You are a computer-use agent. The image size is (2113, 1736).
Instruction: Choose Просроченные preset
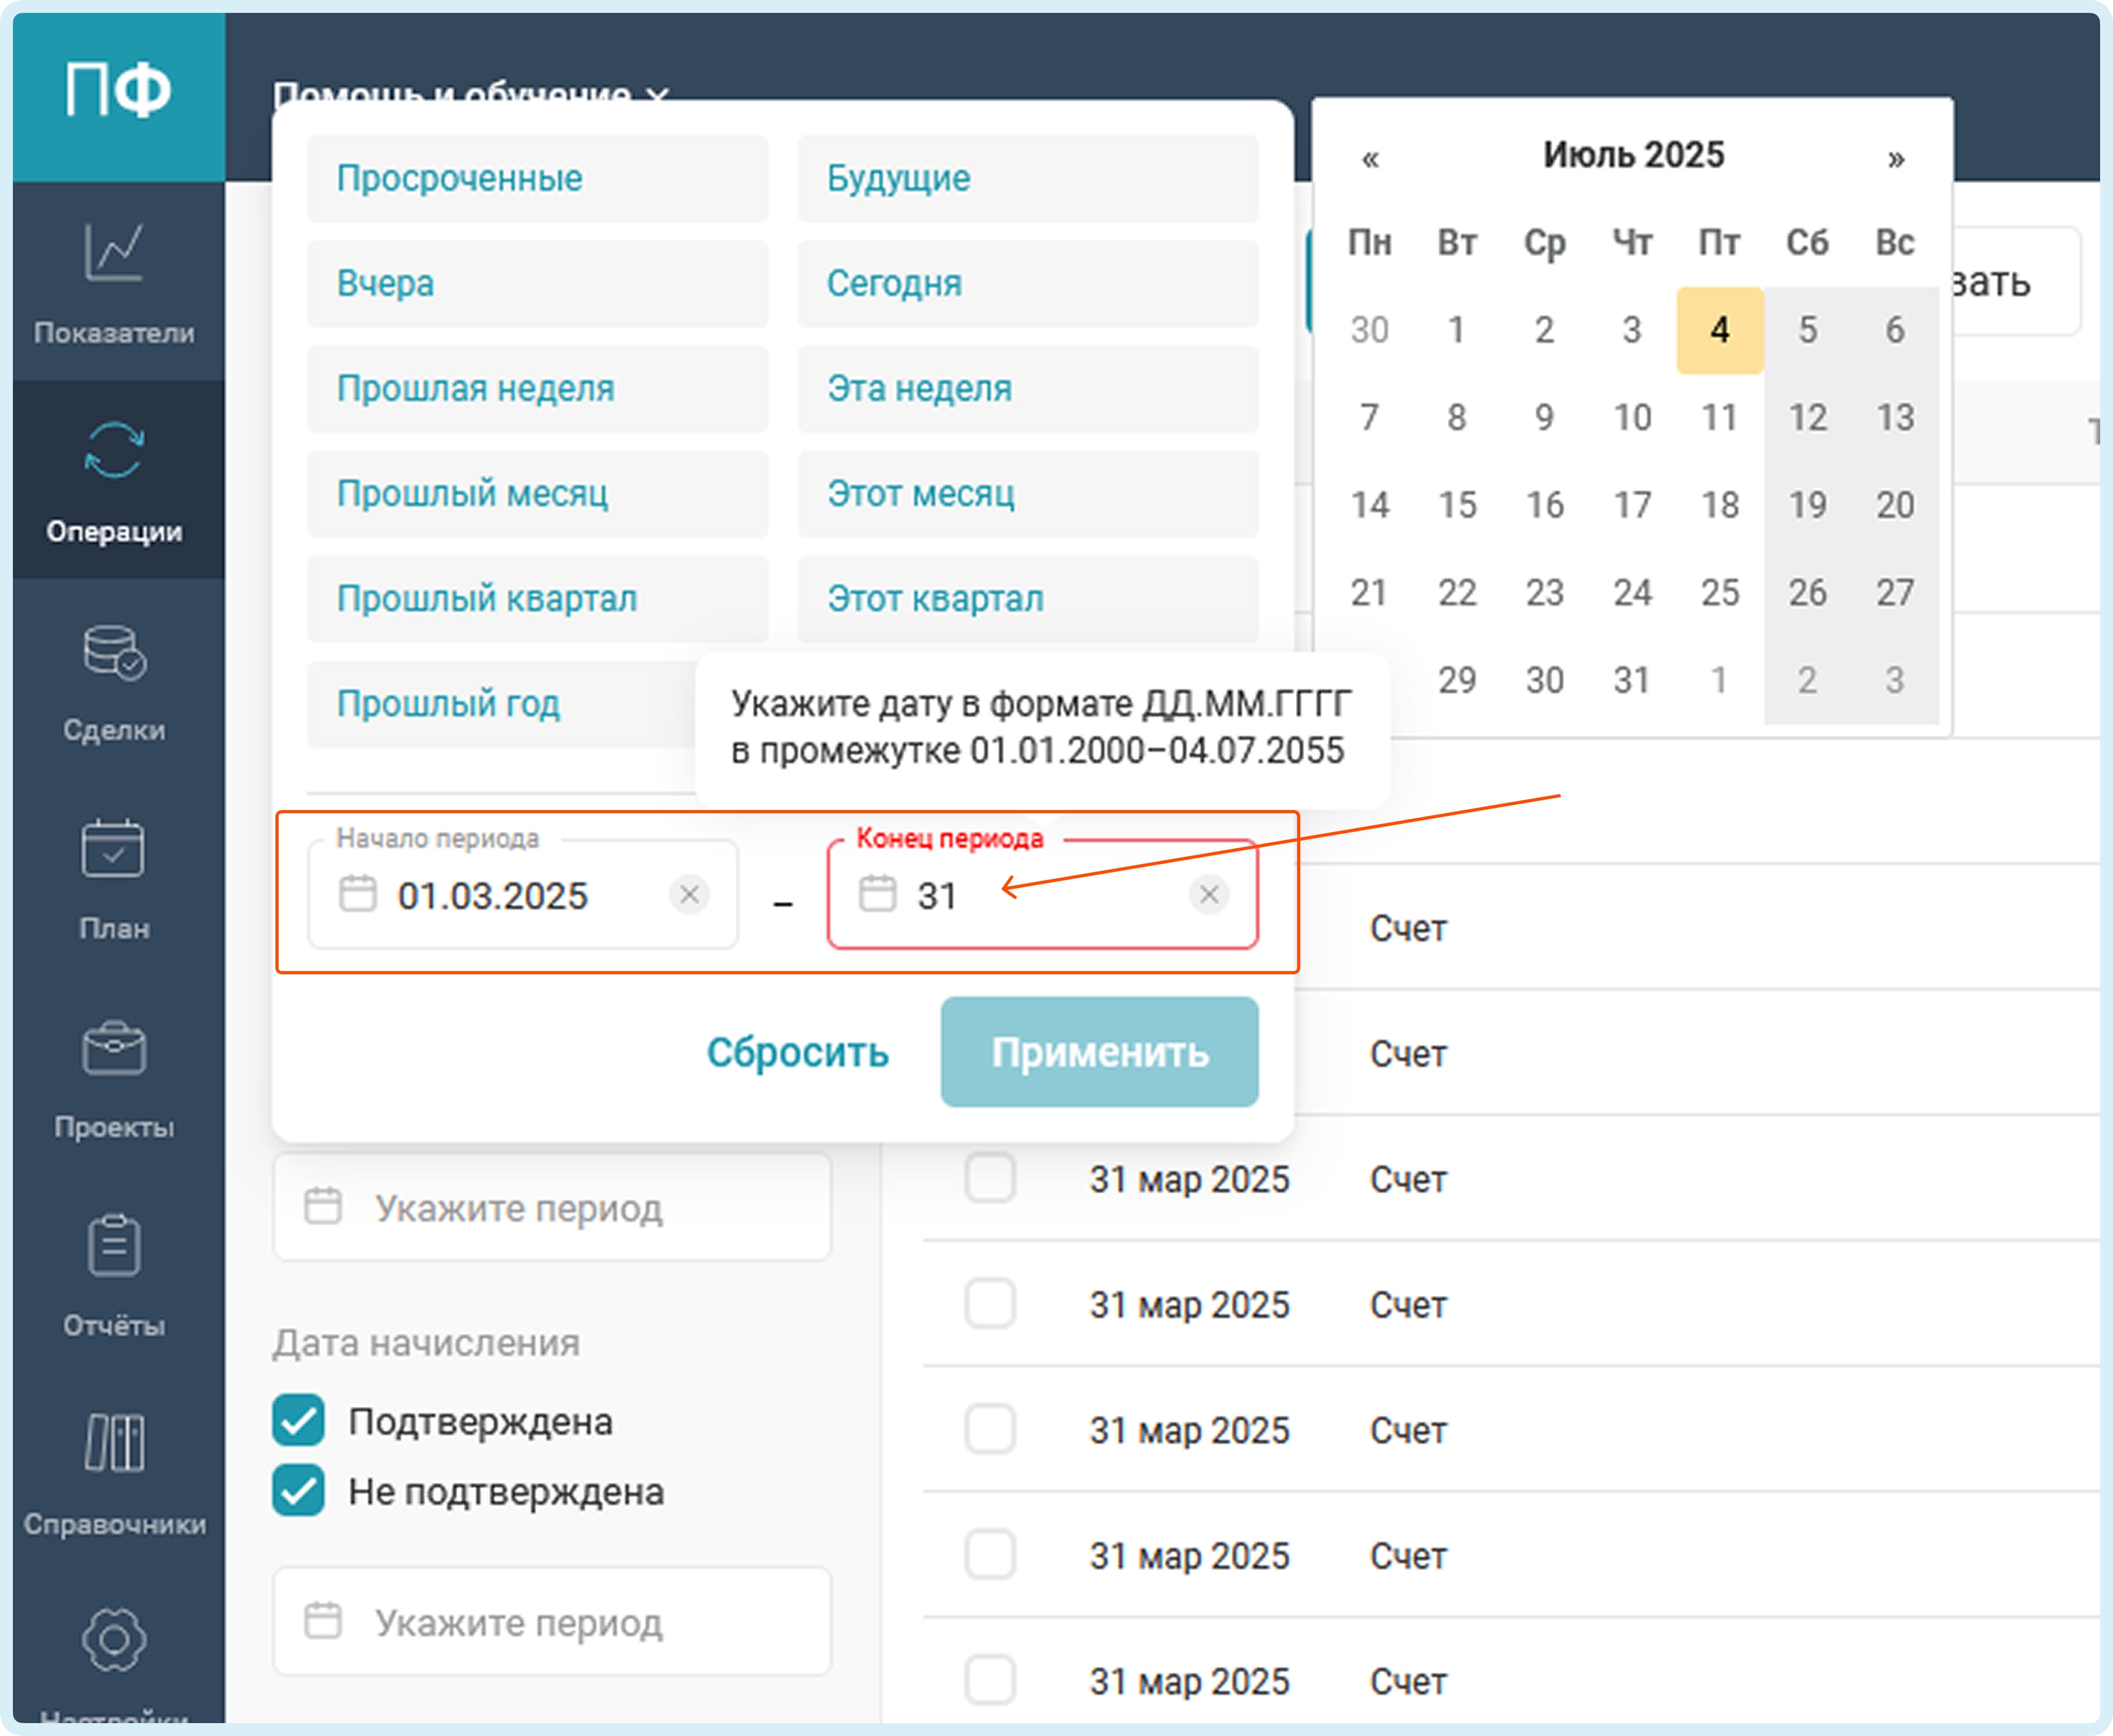(x=538, y=178)
